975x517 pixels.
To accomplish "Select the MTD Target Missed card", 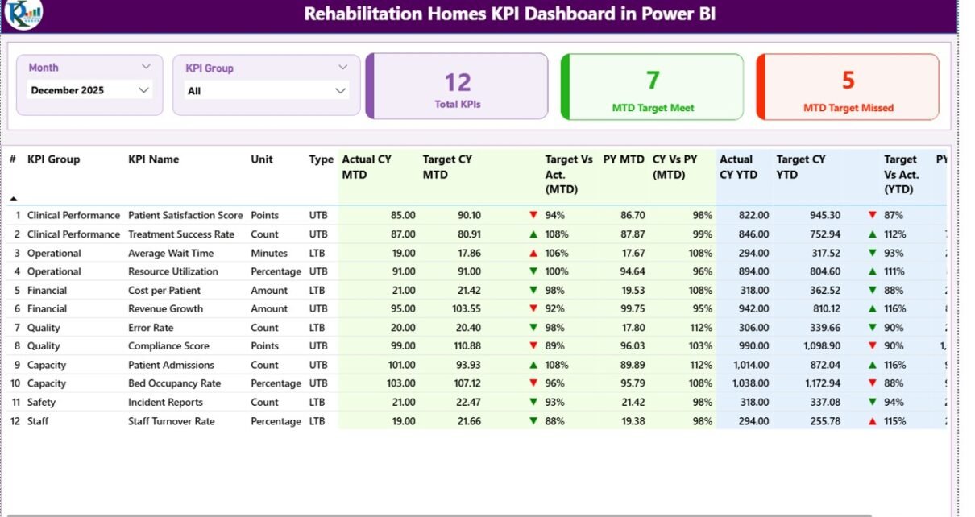I will (x=848, y=87).
